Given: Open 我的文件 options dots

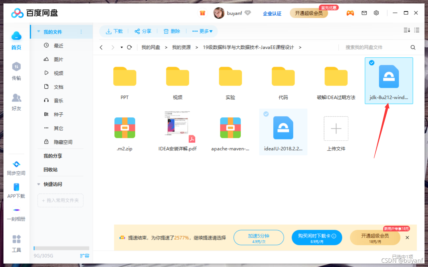Looking at the screenshot, I should [x=81, y=32].
